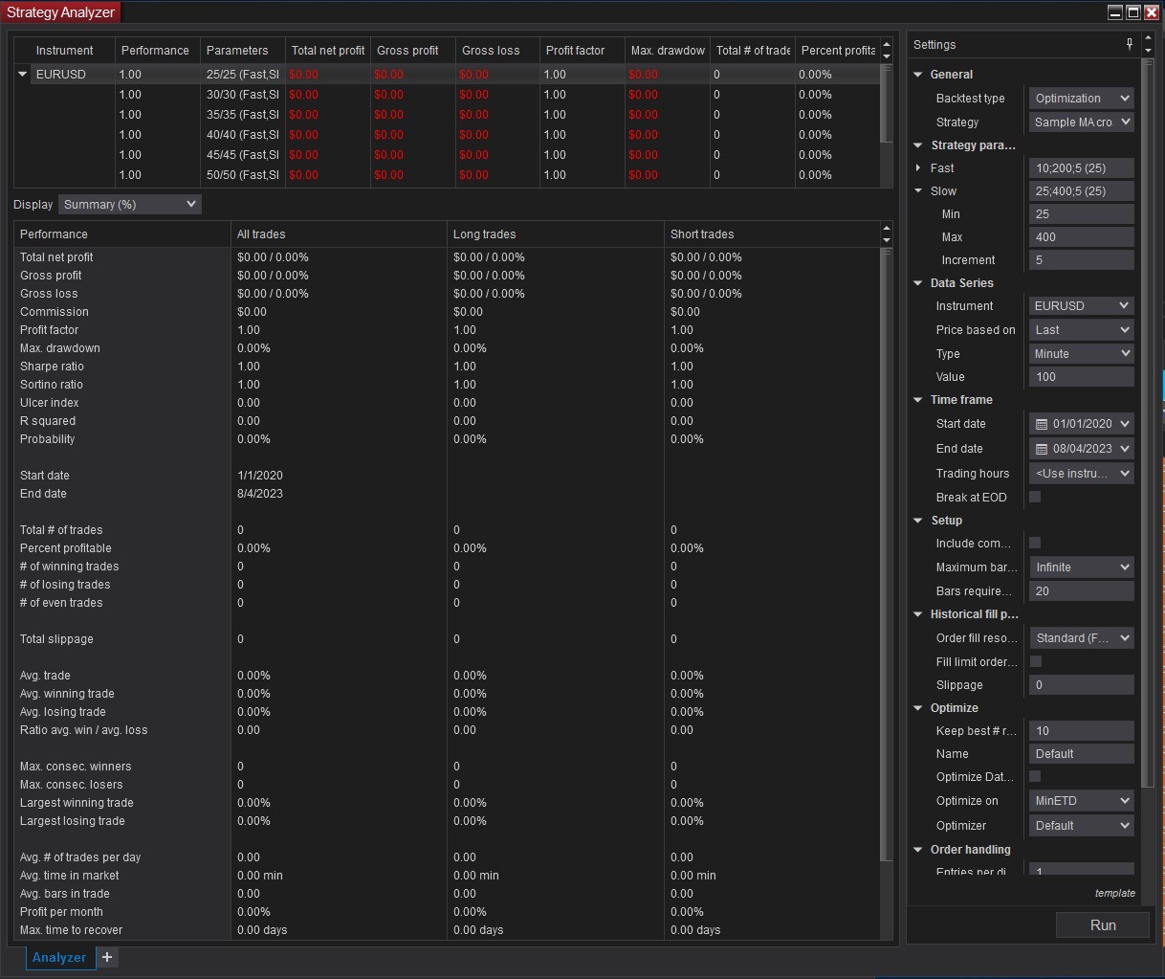Click the Fast range field 10;200;5
The image size is (1165, 979).
click(x=1082, y=167)
